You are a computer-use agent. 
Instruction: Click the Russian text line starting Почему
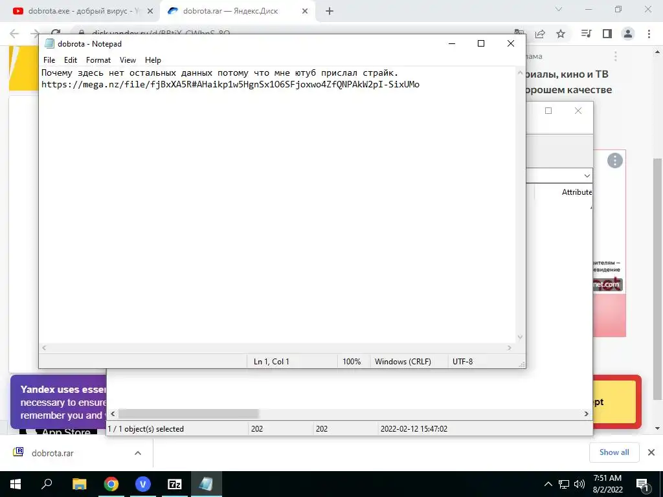[220, 72]
